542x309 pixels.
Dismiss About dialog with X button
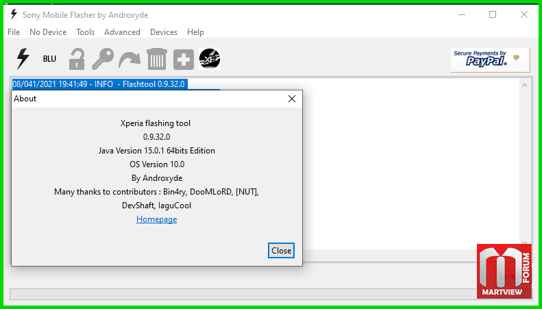tap(292, 99)
